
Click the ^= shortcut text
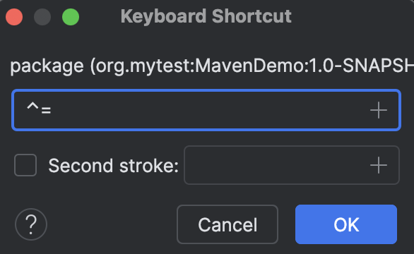pyautogui.click(x=39, y=109)
